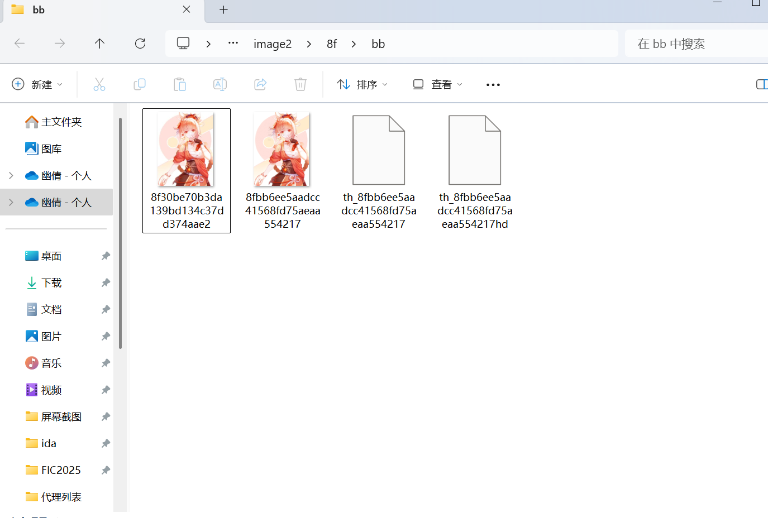Share the selected file using Share icon

coord(260,84)
